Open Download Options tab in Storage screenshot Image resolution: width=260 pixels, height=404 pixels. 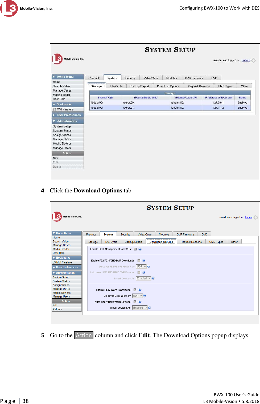[168, 86]
